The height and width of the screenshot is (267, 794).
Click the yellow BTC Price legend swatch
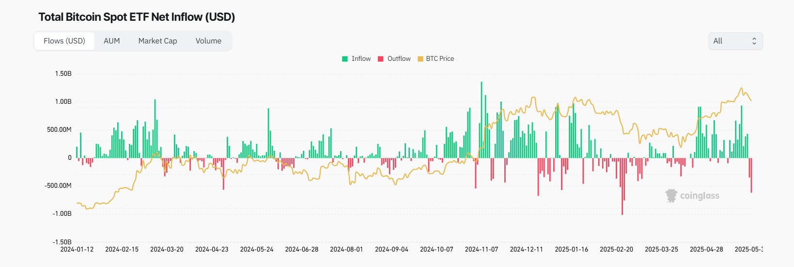(x=420, y=59)
